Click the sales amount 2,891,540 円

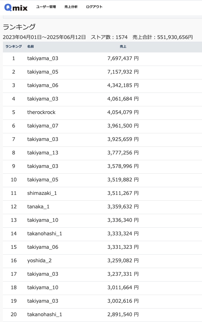pos(123,314)
